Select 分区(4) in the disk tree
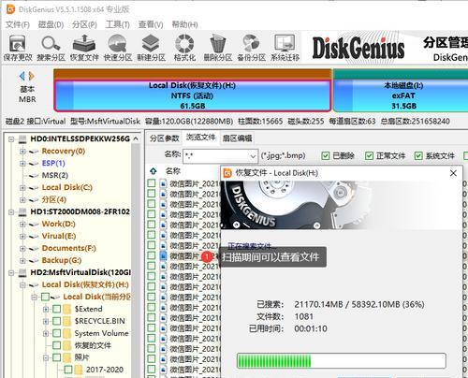Image resolution: width=468 pixels, height=378 pixels. [54, 199]
